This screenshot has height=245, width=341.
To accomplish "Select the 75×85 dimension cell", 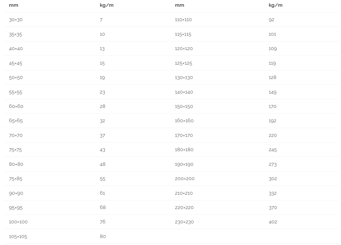I will (x=16, y=179).
